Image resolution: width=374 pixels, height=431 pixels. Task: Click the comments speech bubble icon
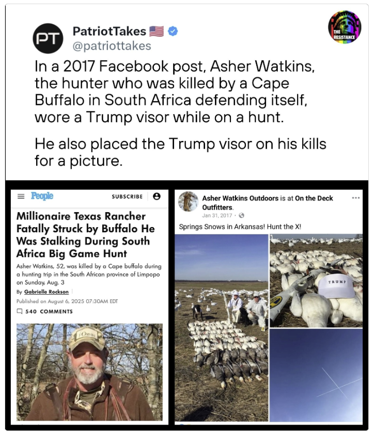pos(20,311)
